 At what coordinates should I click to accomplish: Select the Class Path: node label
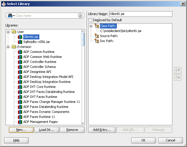(108, 26)
